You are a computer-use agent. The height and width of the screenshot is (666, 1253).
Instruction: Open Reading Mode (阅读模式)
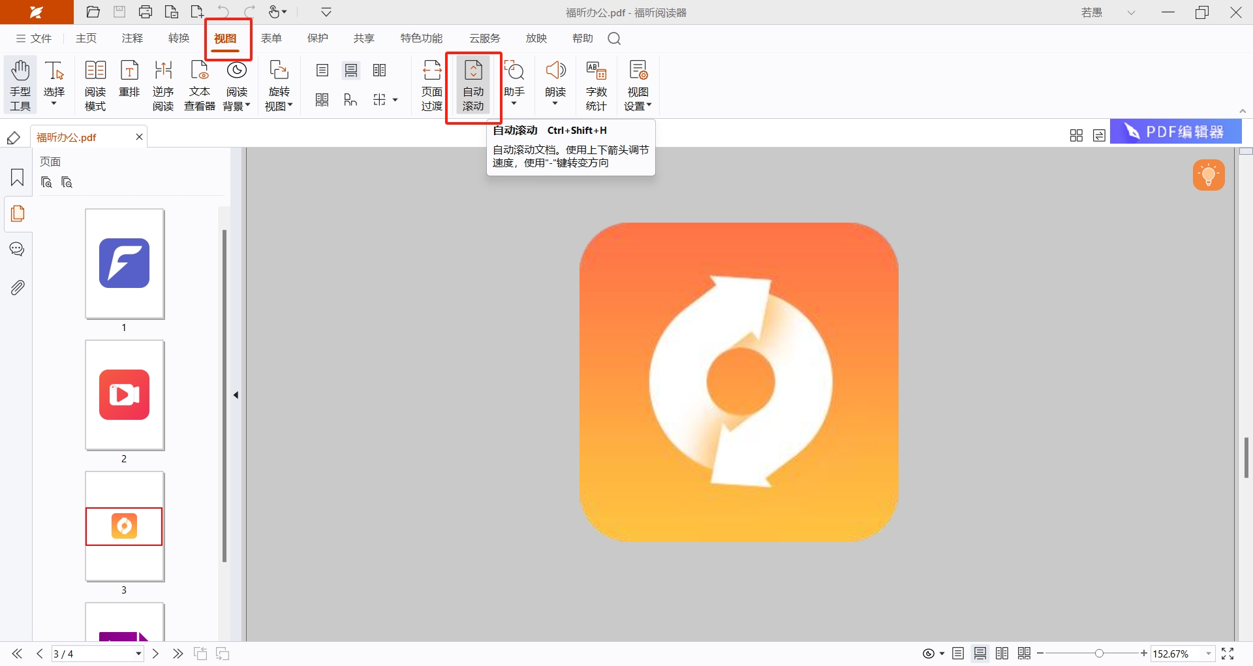(95, 85)
